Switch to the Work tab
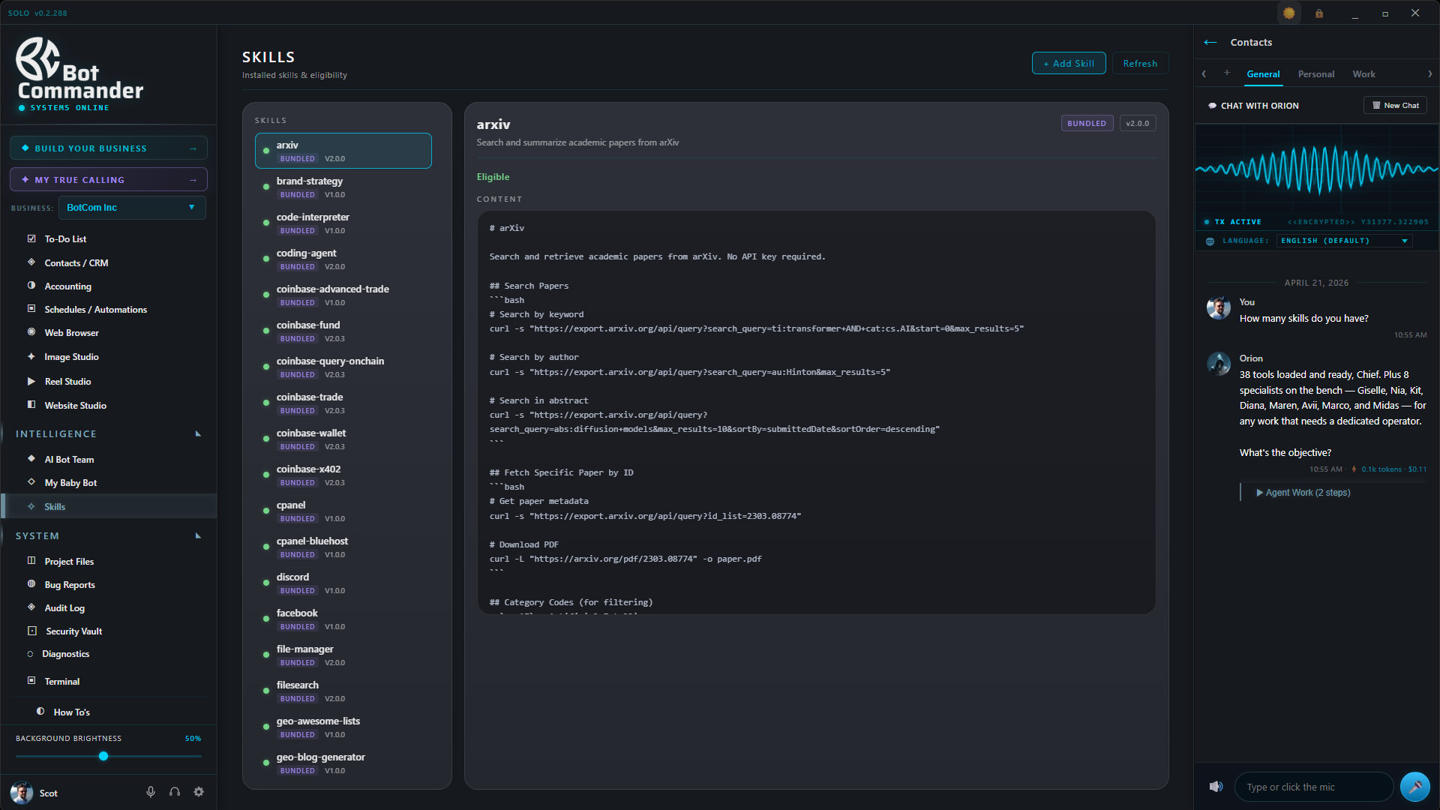 point(1363,74)
